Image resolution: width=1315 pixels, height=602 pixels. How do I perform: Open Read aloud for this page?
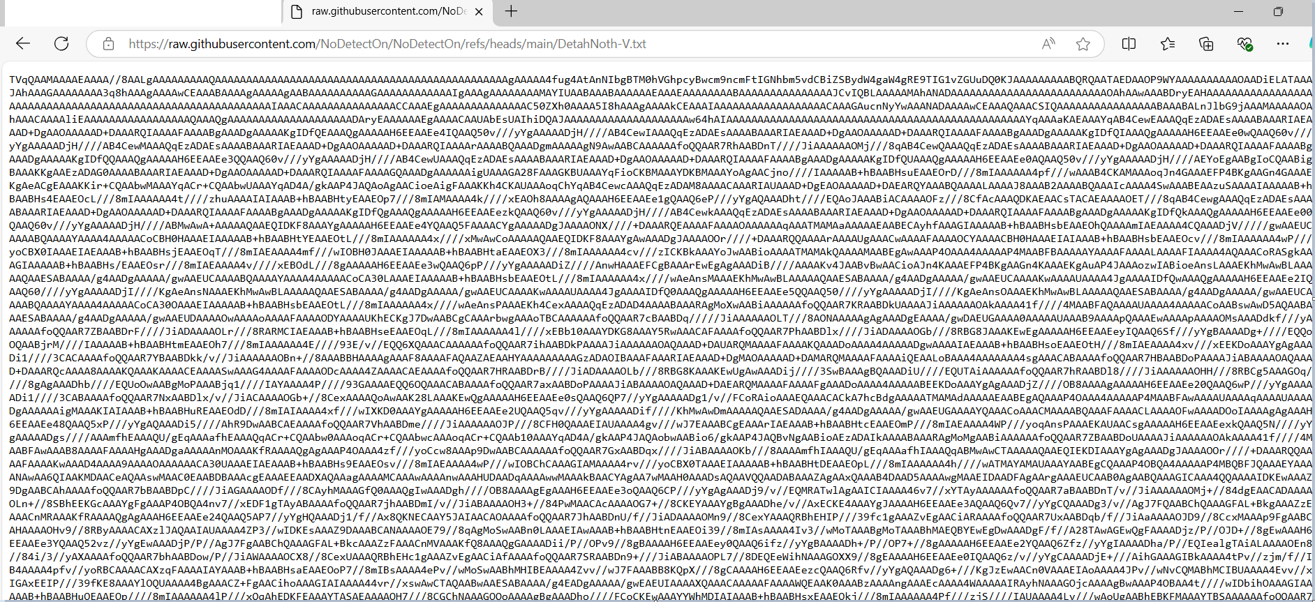tap(1048, 44)
